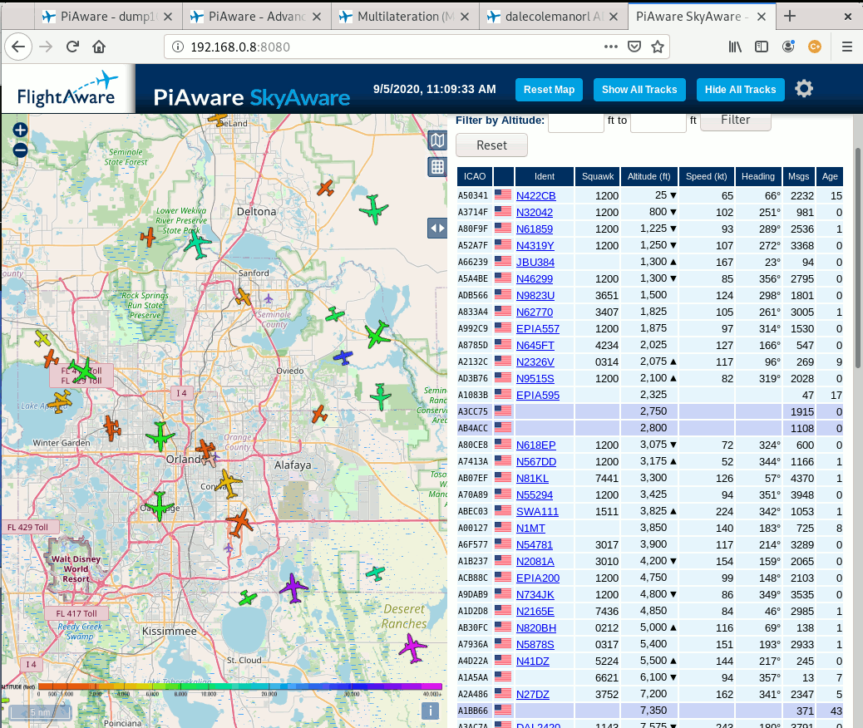Click the altitude Filter button
Viewport: 863px width, 728px height.
(x=735, y=121)
